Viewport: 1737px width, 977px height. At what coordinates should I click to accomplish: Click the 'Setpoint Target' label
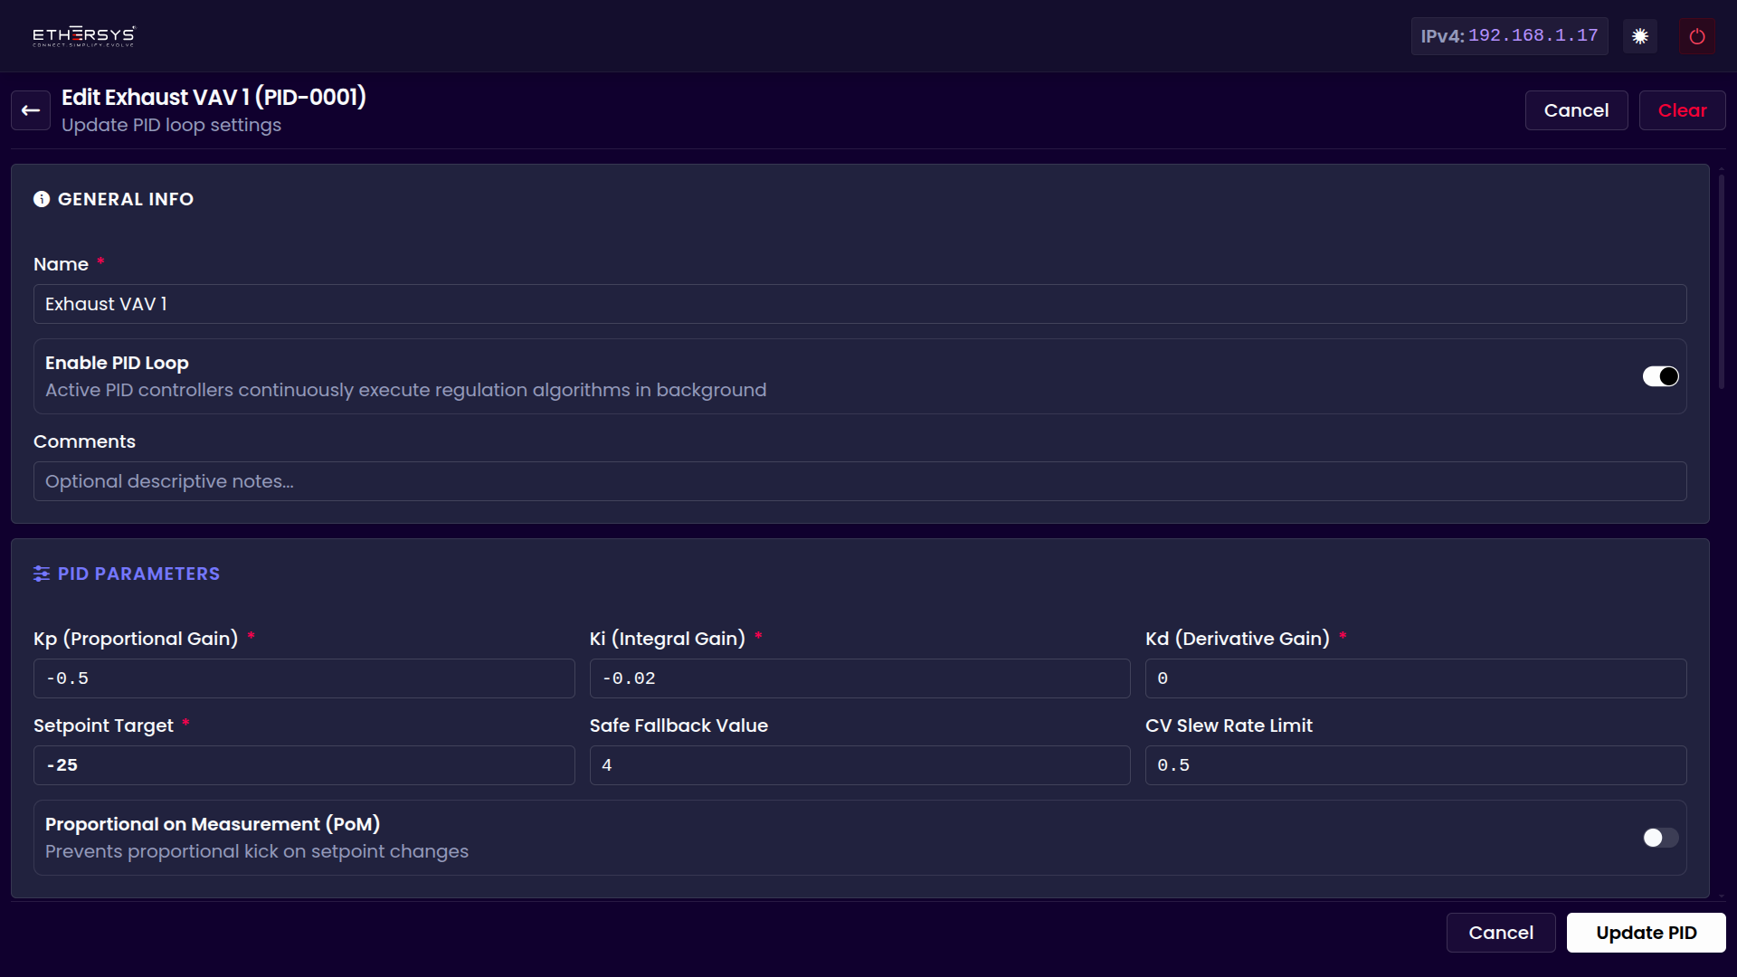pyautogui.click(x=103, y=726)
